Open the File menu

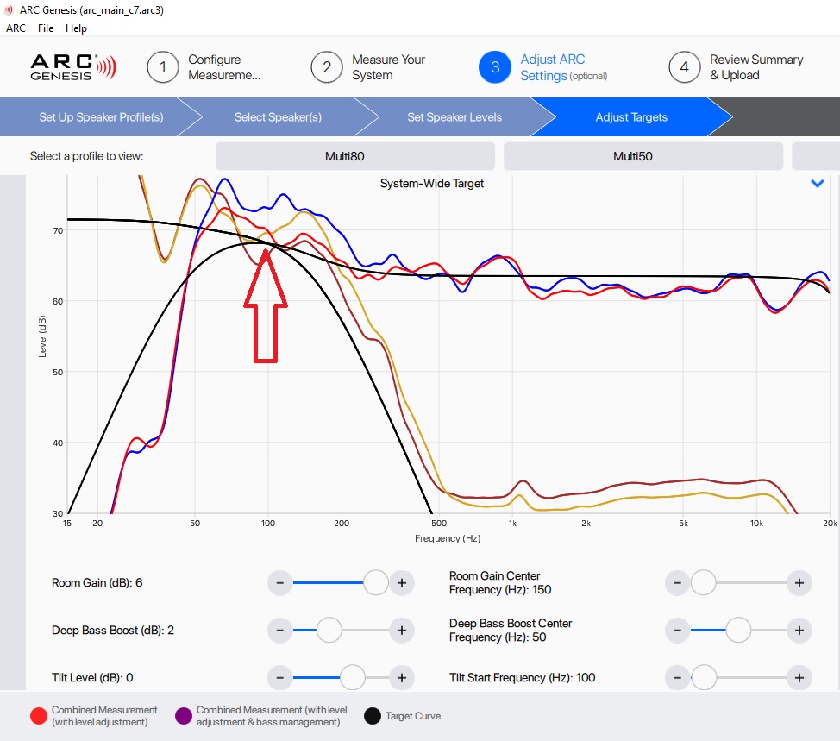[46, 28]
